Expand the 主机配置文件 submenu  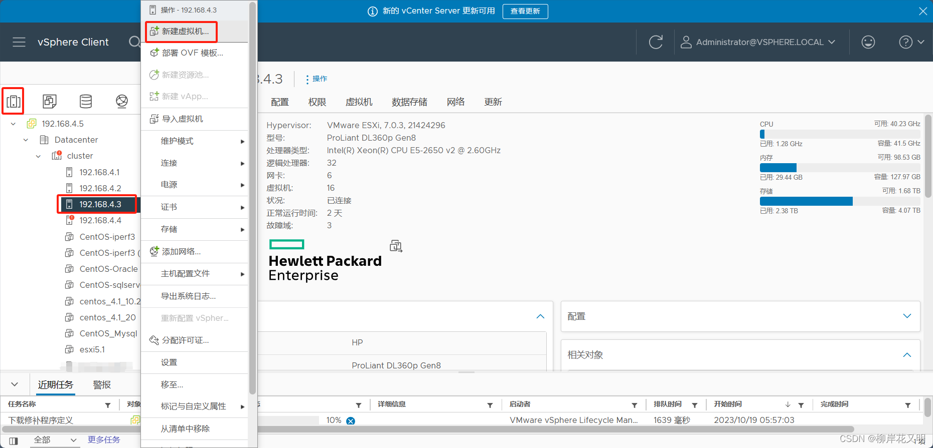[x=195, y=274]
